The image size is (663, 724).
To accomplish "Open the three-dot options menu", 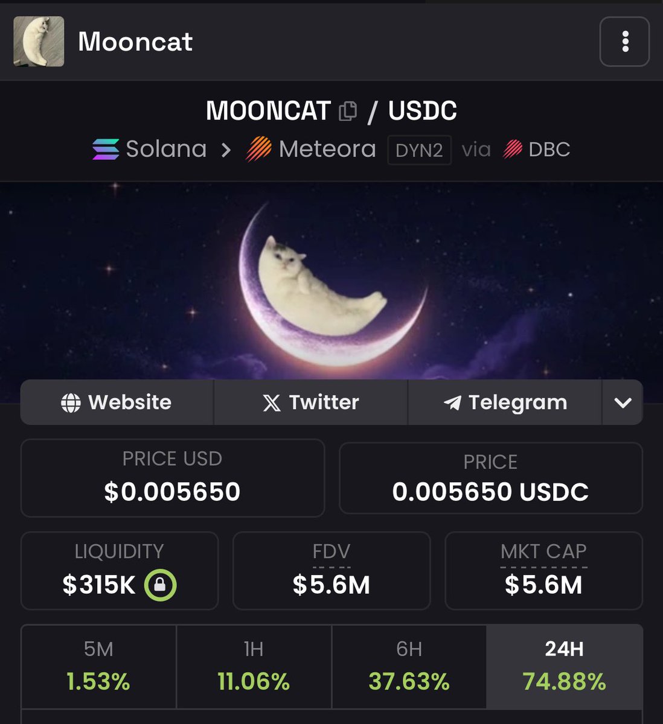I will point(624,42).
